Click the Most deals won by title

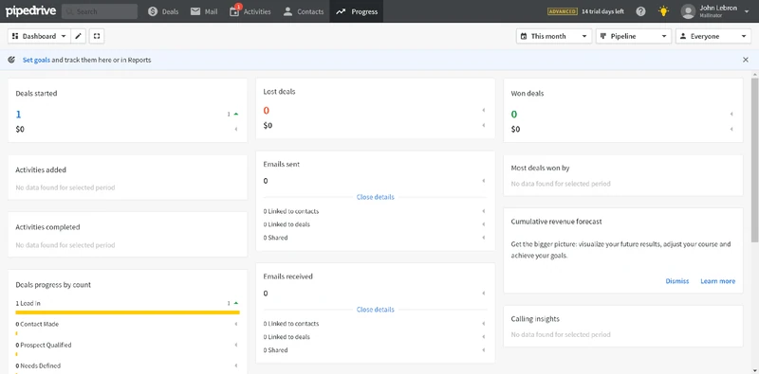(x=540, y=169)
